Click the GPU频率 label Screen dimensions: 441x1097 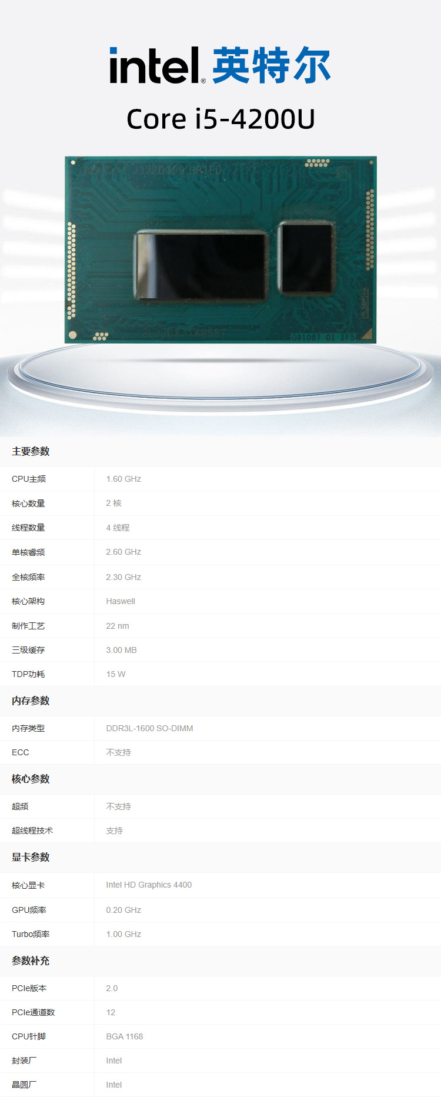[x=29, y=910]
